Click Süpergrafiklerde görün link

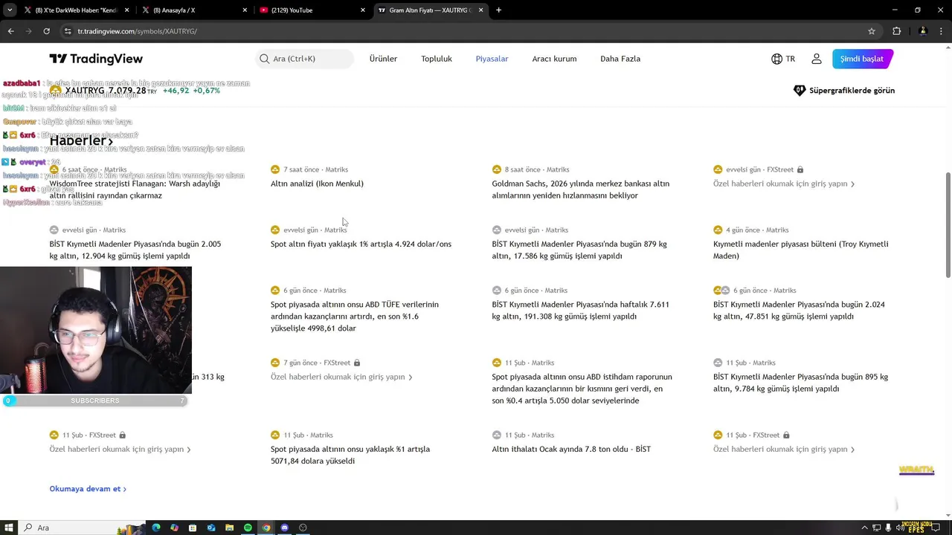coord(844,91)
